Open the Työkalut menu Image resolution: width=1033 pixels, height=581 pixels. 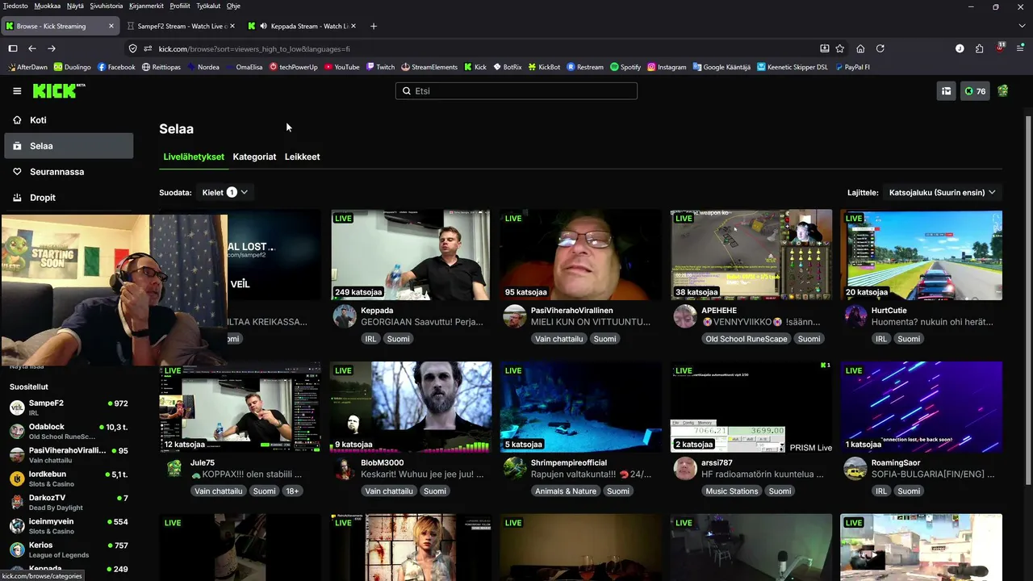(x=207, y=6)
